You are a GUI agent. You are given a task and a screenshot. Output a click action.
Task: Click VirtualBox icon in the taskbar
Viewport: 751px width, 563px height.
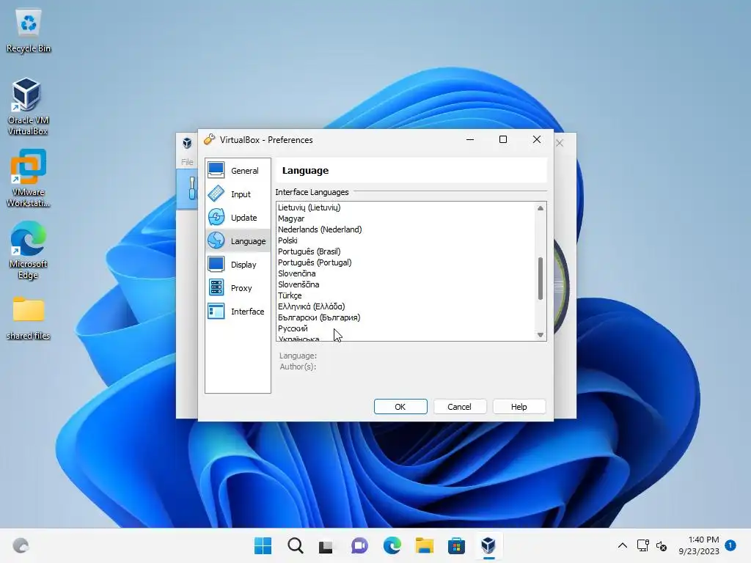point(488,545)
